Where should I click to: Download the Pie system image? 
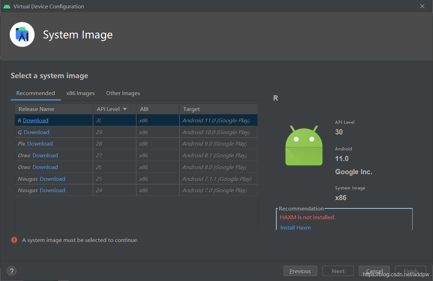[x=40, y=143]
